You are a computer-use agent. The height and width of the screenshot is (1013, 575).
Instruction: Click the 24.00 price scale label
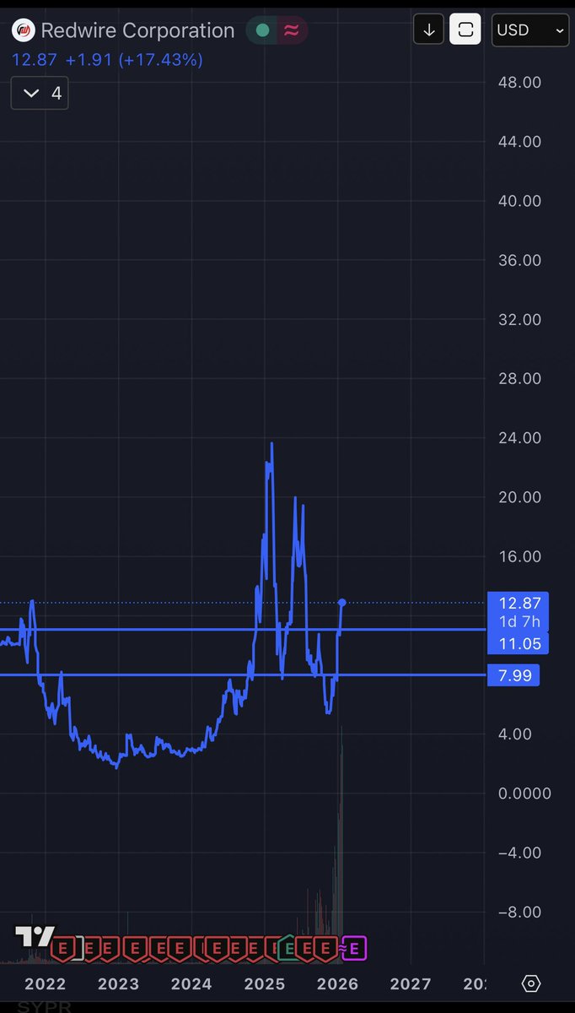tap(520, 438)
